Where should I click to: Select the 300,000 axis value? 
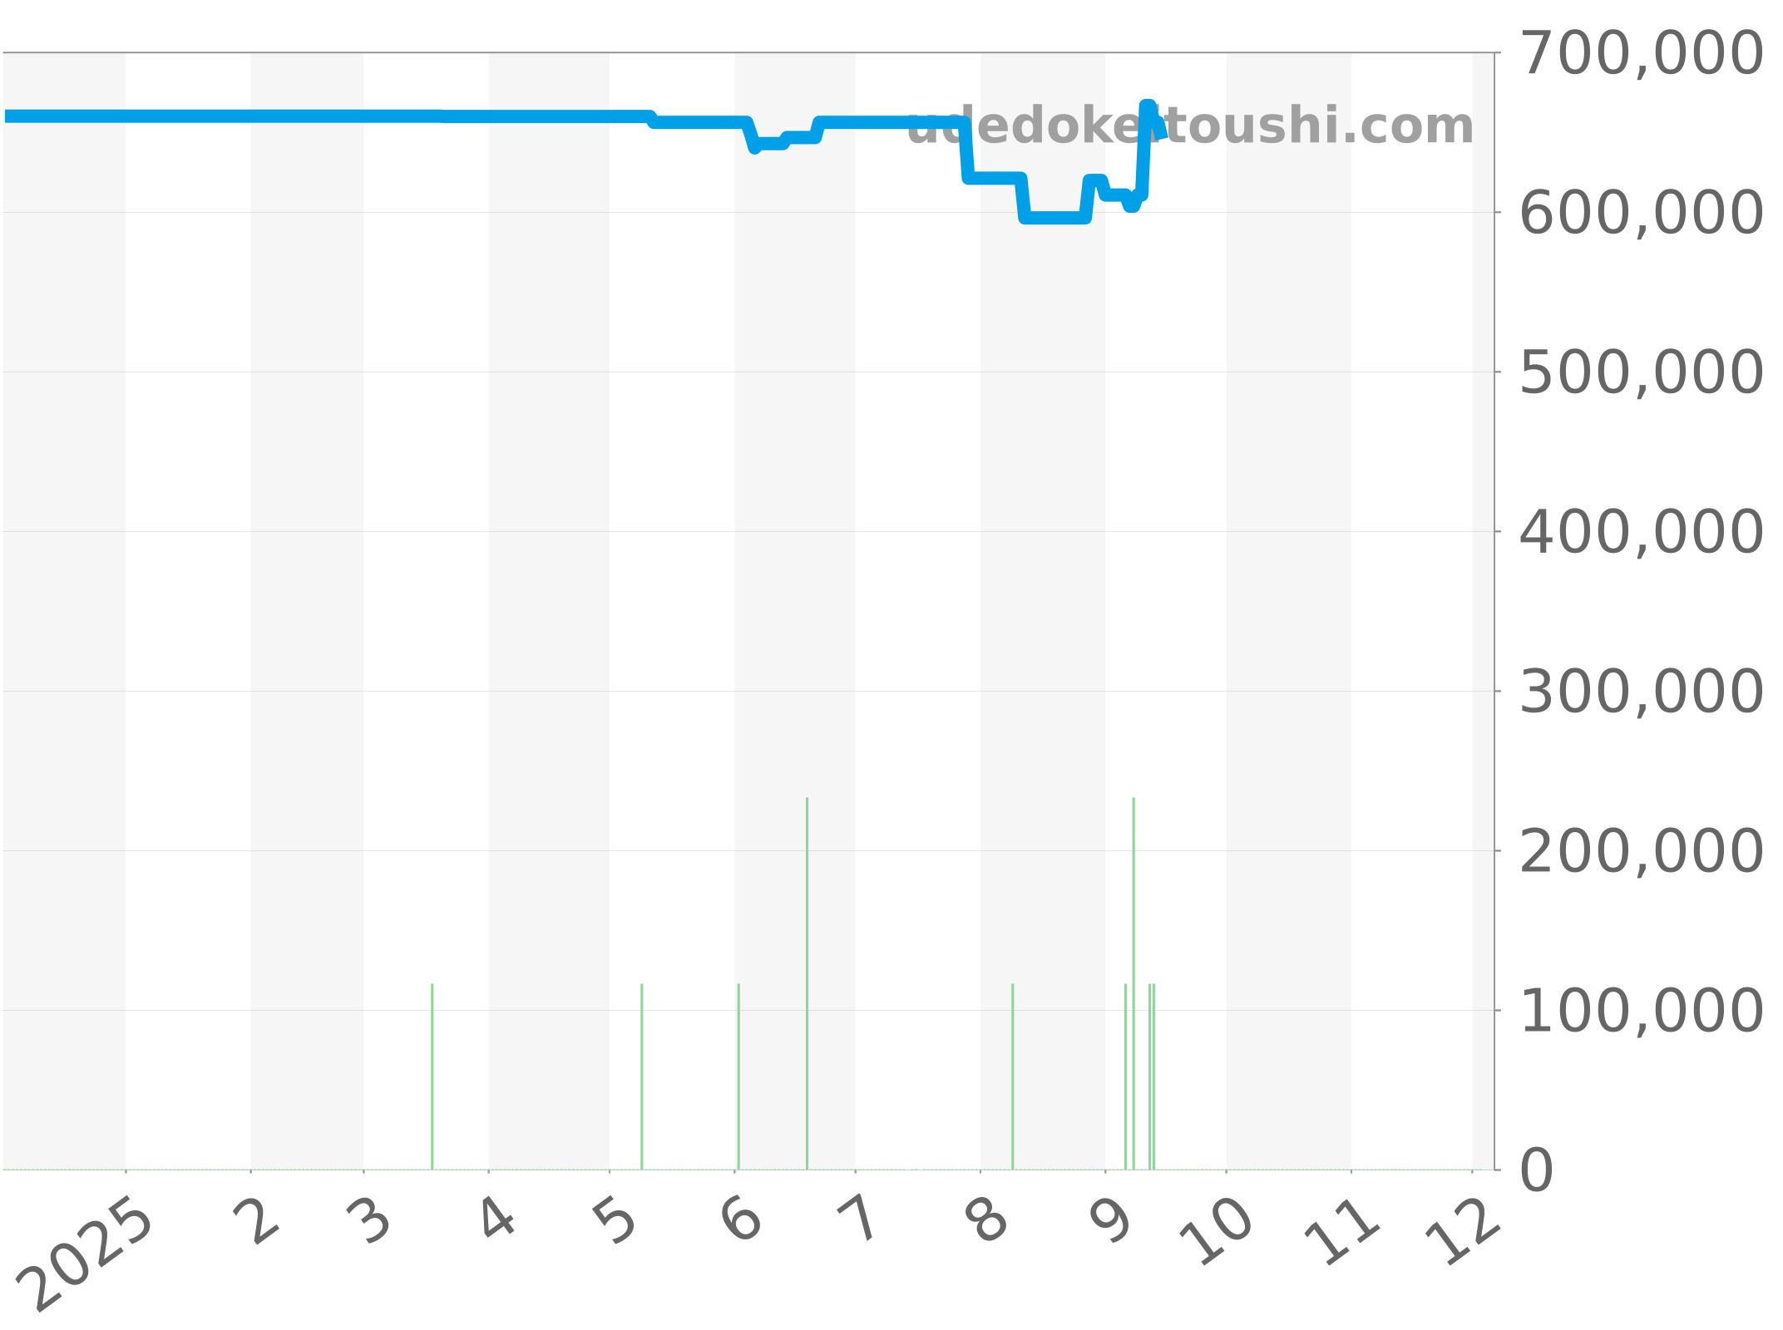(x=1640, y=693)
